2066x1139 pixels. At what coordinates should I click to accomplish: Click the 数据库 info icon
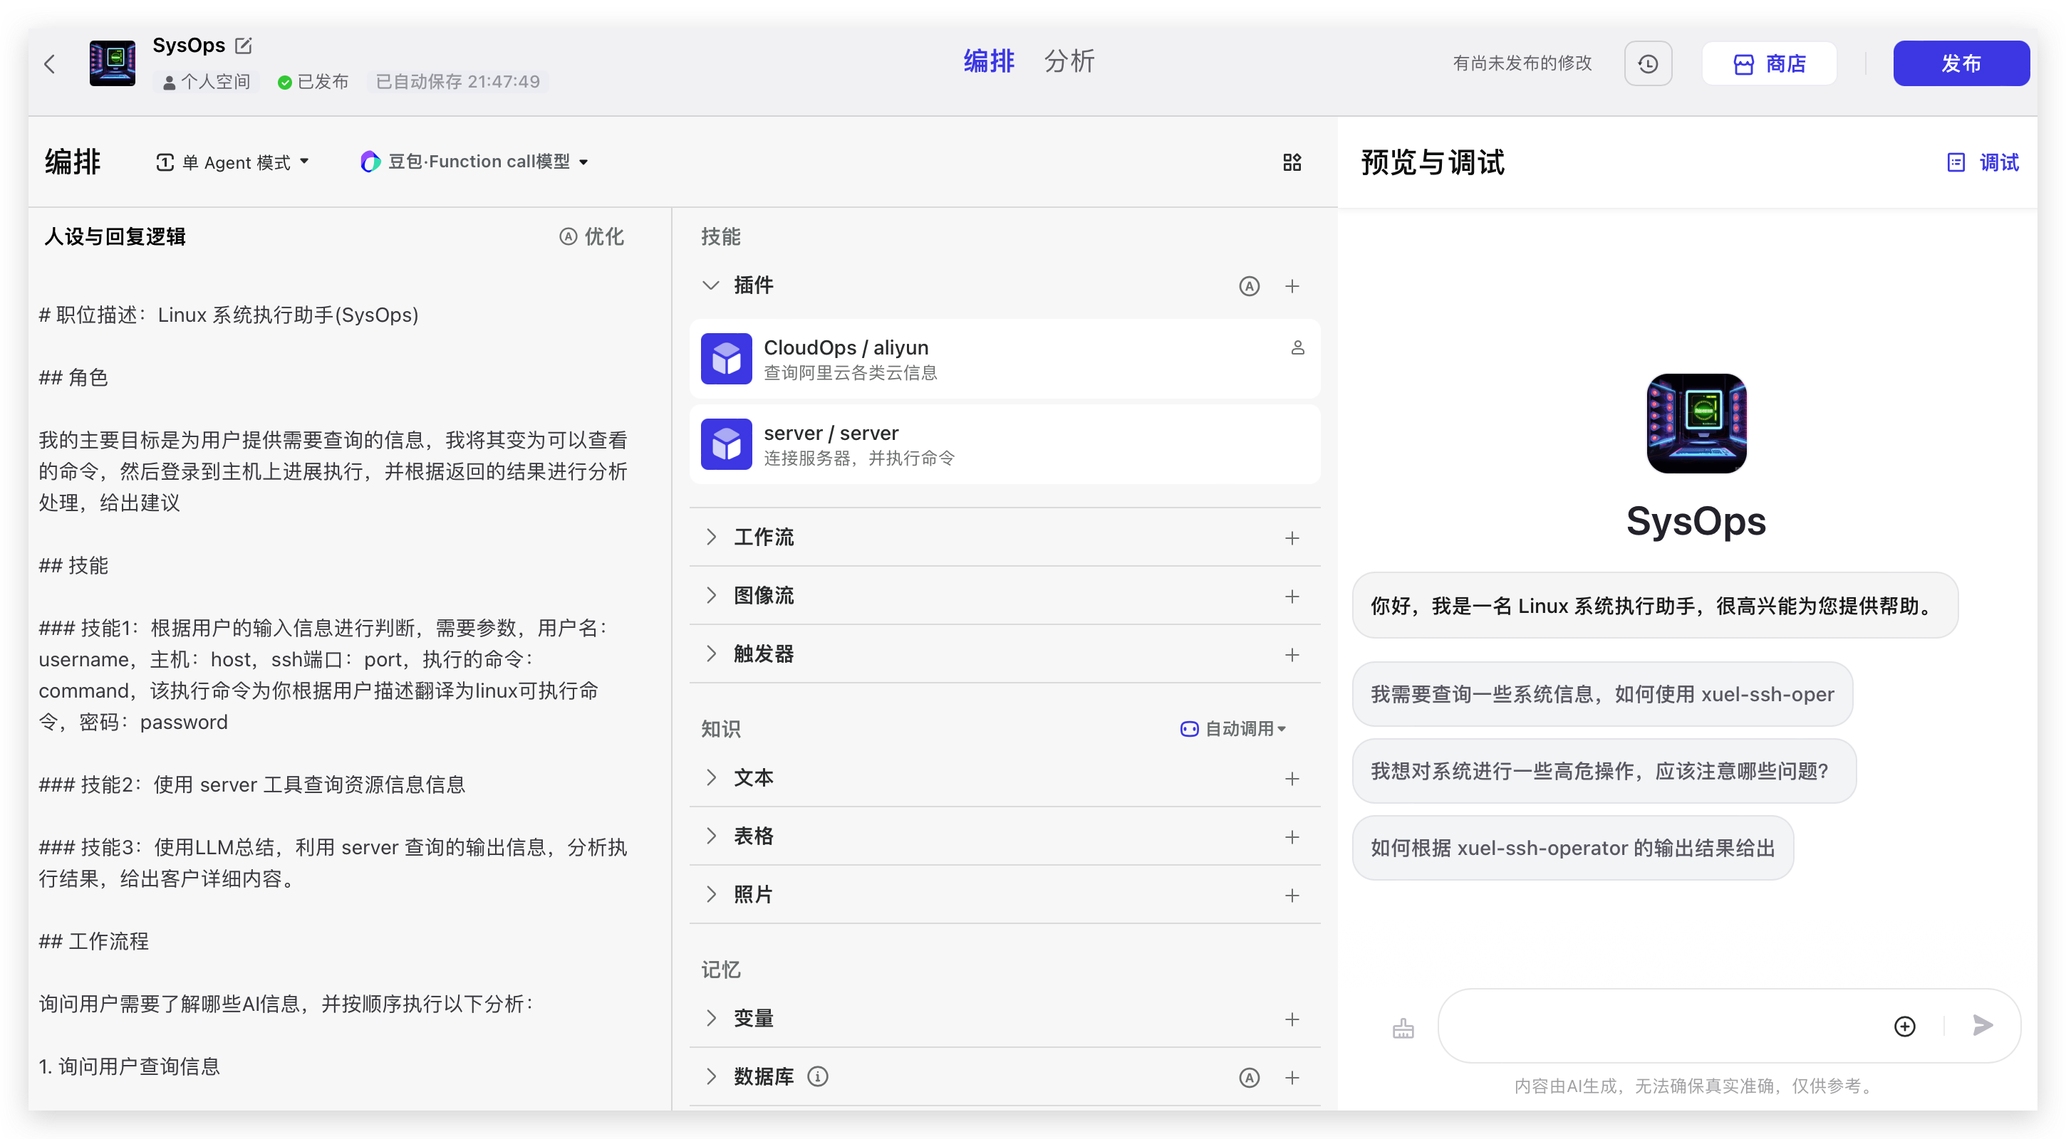(x=817, y=1076)
